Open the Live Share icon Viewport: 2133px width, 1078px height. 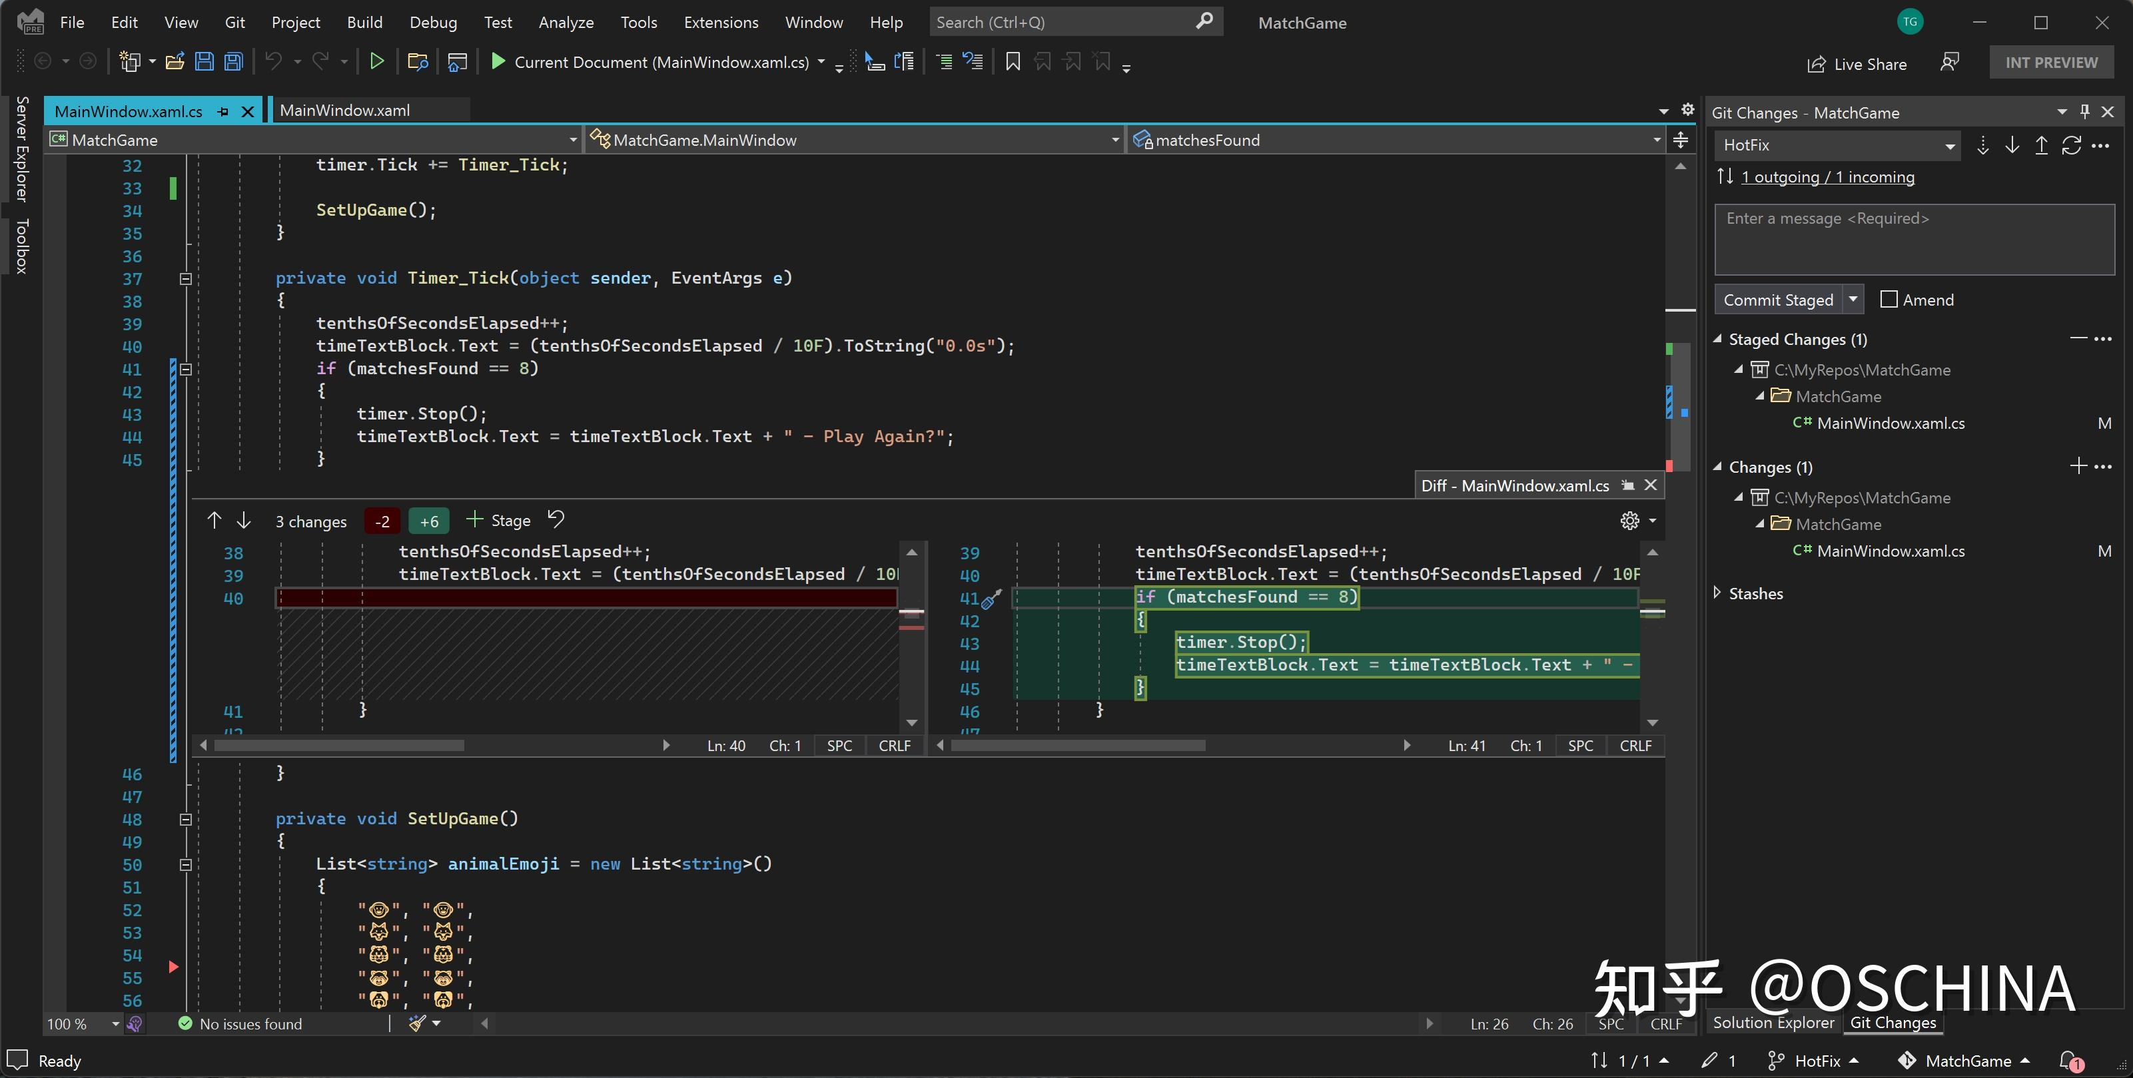(1817, 63)
